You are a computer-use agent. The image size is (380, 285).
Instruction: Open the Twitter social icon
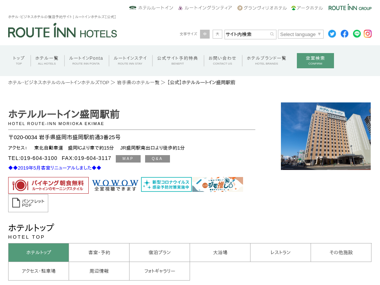332,34
